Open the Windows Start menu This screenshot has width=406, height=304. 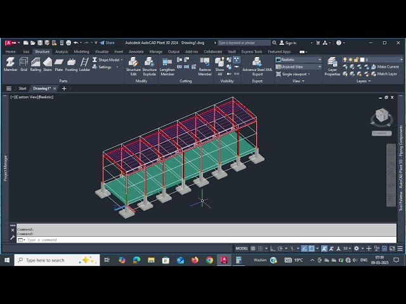[x=7, y=260]
